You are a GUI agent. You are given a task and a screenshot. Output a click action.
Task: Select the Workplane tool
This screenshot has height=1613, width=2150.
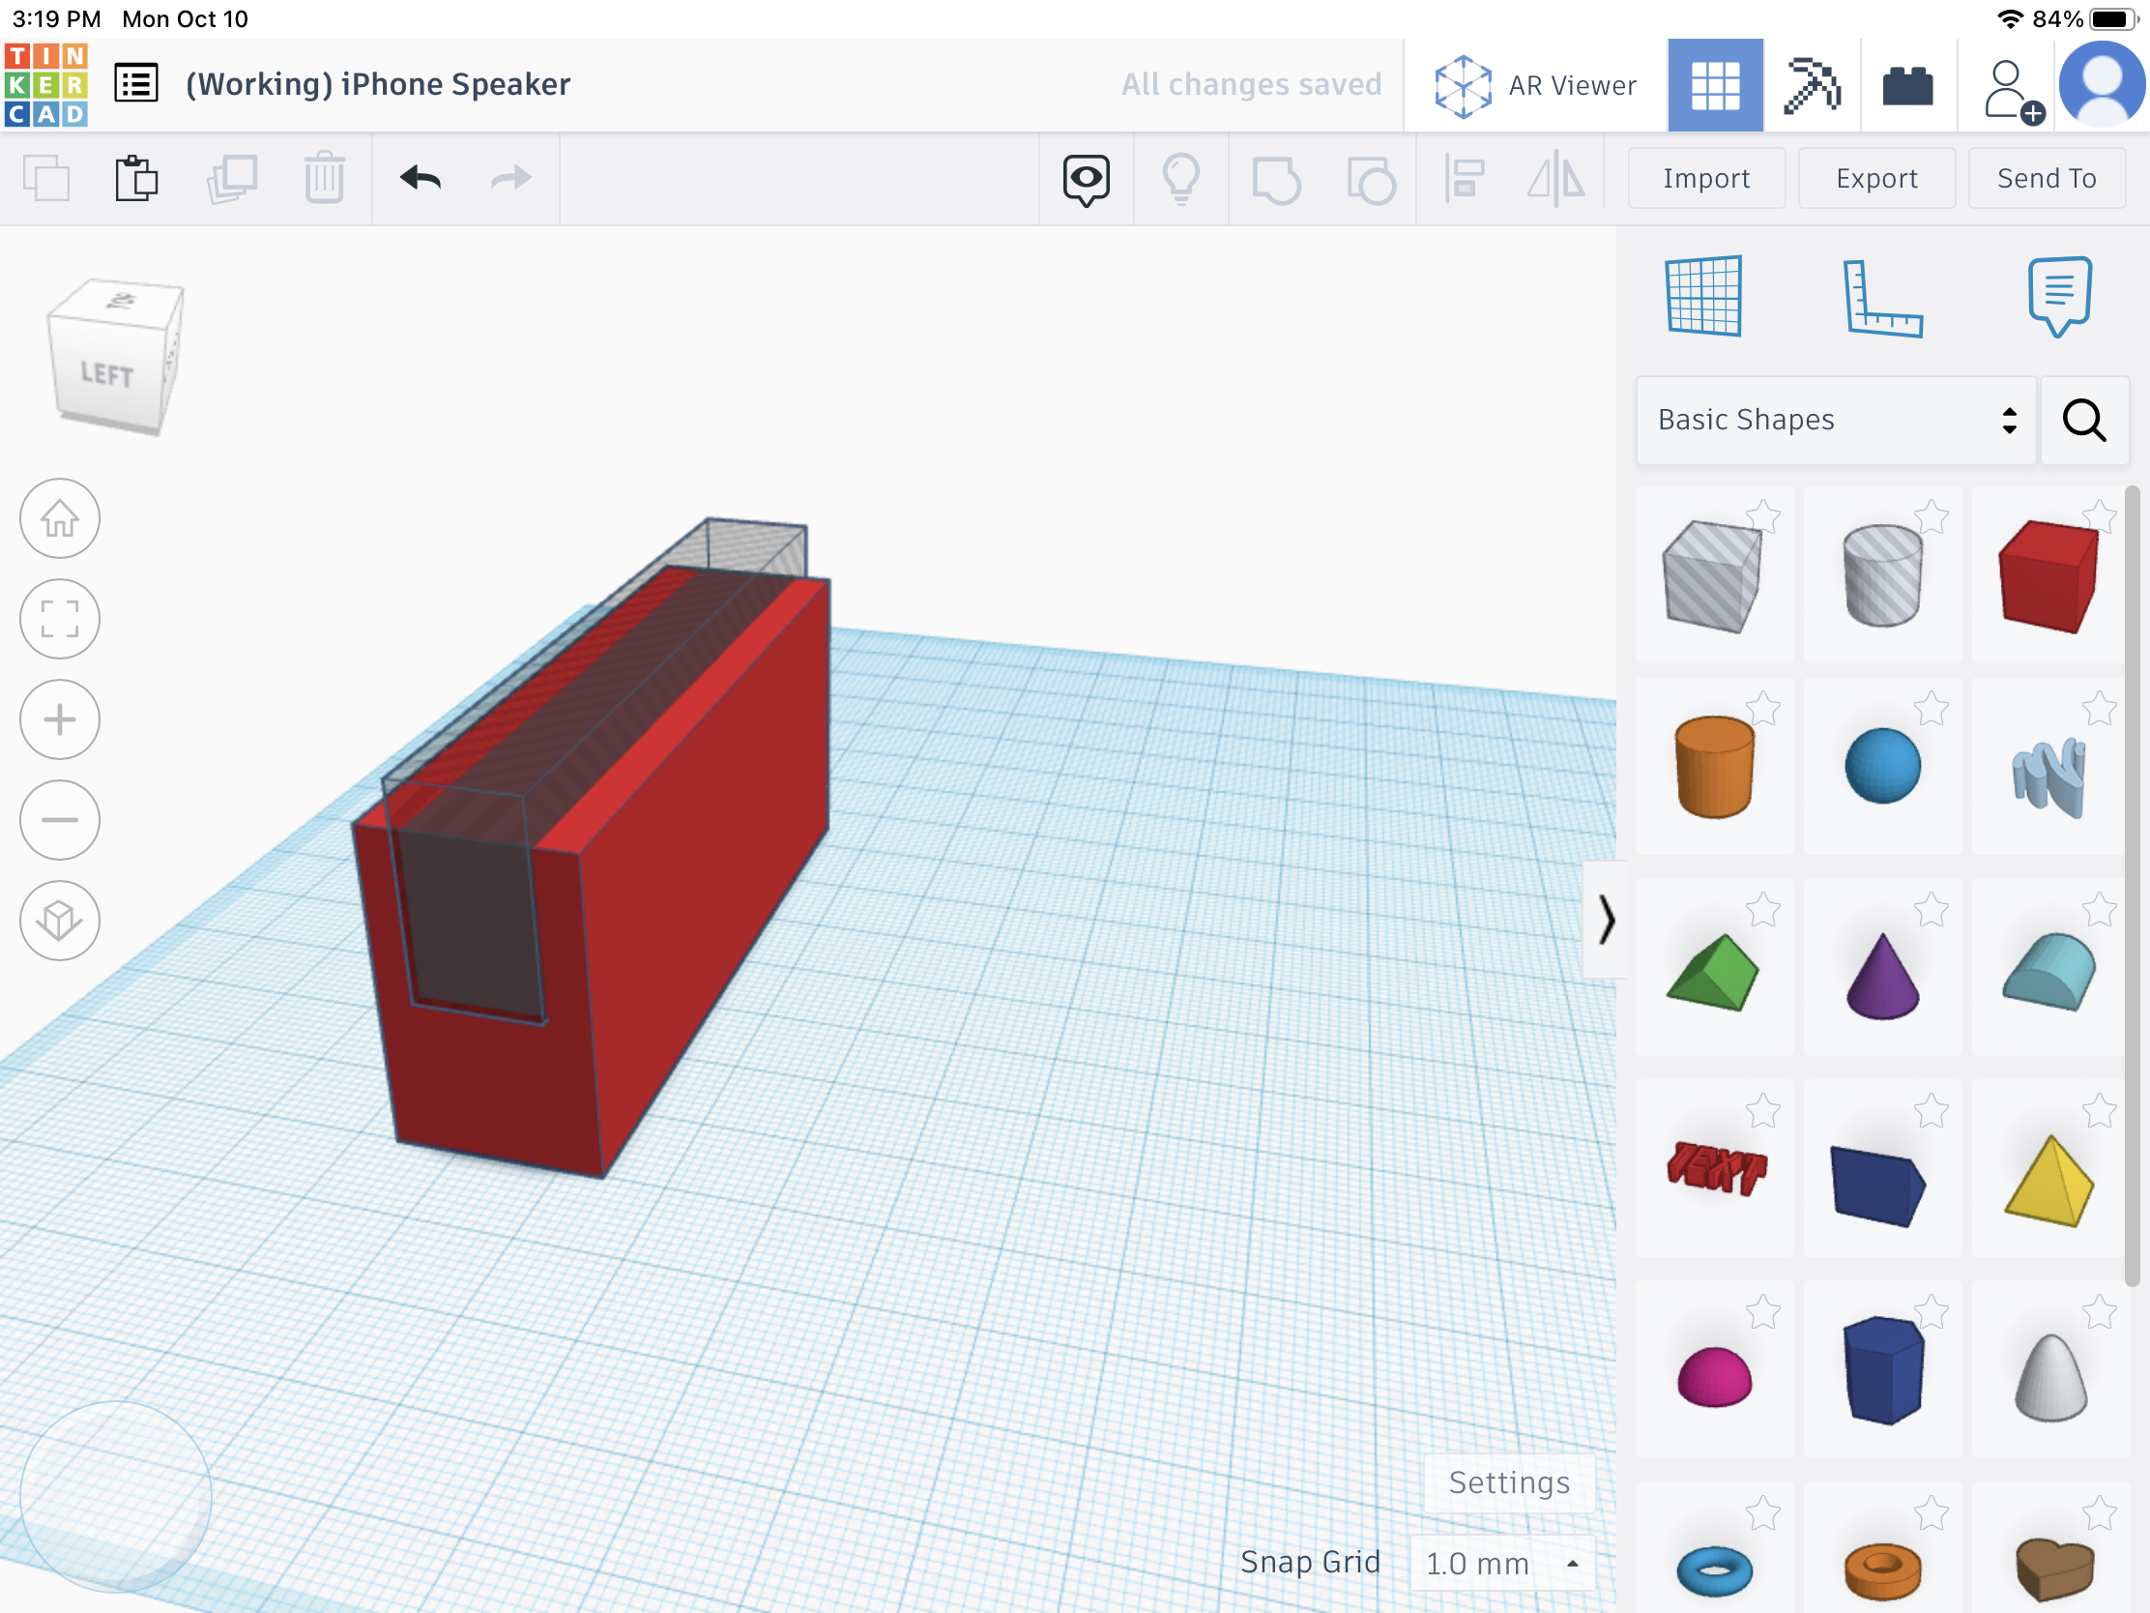point(1703,297)
